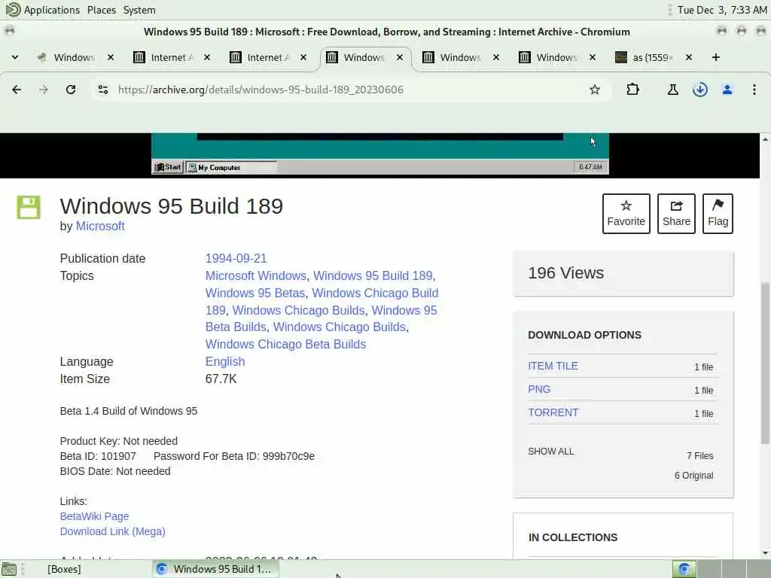The width and height of the screenshot is (771, 578).
Task: Show downloads via the download icon
Action: (699, 90)
